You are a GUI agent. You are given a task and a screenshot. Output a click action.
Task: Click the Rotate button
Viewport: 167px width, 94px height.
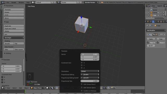tap(14, 12)
